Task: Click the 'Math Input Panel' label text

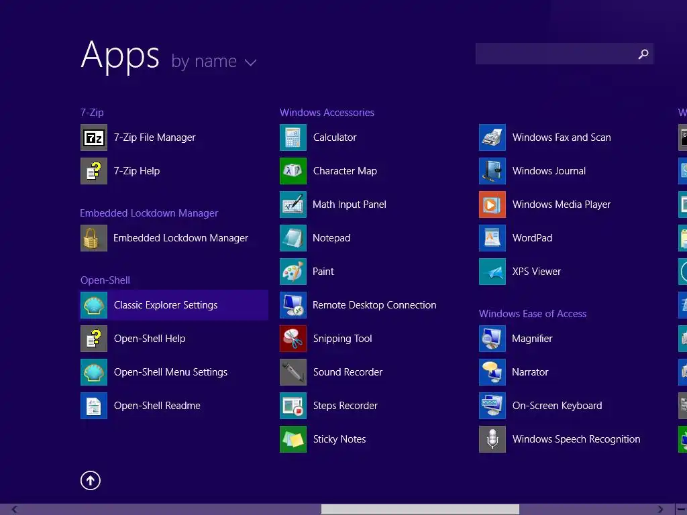Action: click(350, 205)
